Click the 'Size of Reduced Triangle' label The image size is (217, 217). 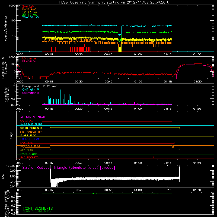pos(69,168)
